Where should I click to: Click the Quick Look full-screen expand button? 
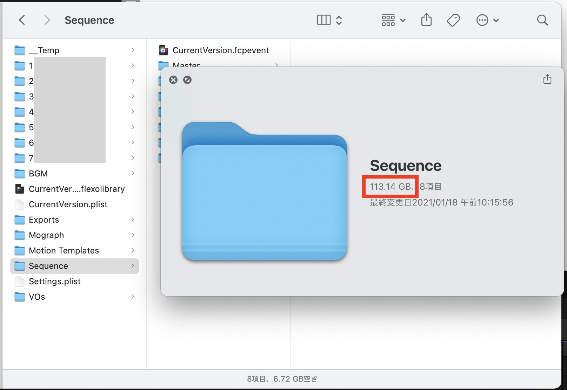(187, 80)
